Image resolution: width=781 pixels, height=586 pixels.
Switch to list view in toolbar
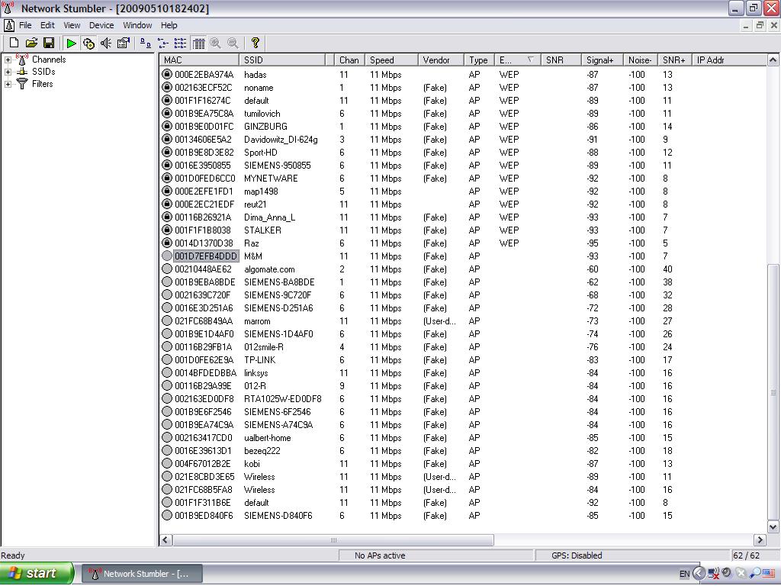180,43
